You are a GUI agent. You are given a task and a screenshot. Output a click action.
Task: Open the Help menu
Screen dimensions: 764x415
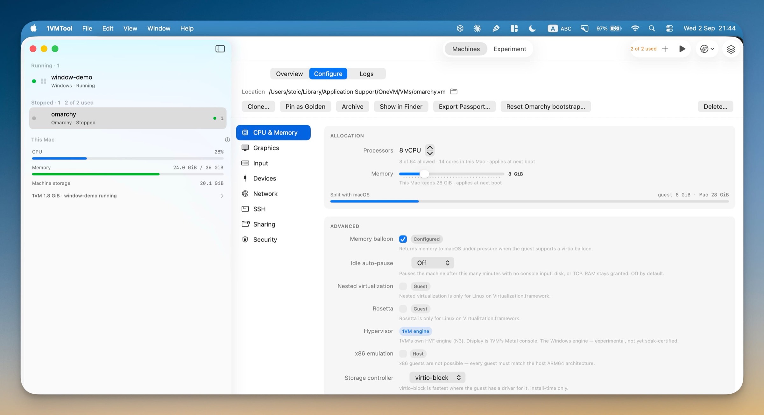[x=187, y=28]
